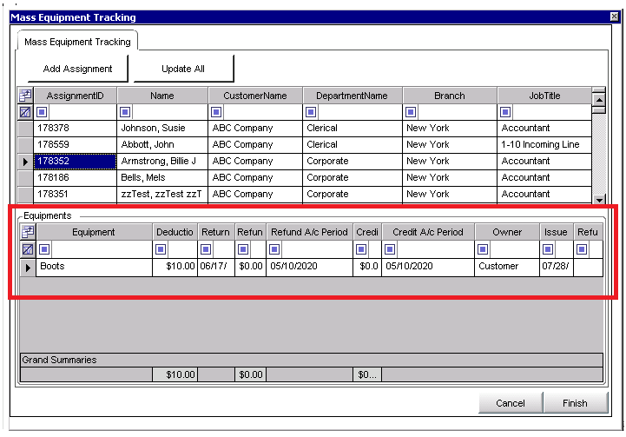Open CustomerName filter operator icon
Screen dimensions: 626x437
pyautogui.click(x=216, y=112)
